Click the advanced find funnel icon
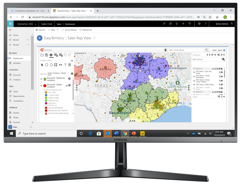 click(190, 24)
